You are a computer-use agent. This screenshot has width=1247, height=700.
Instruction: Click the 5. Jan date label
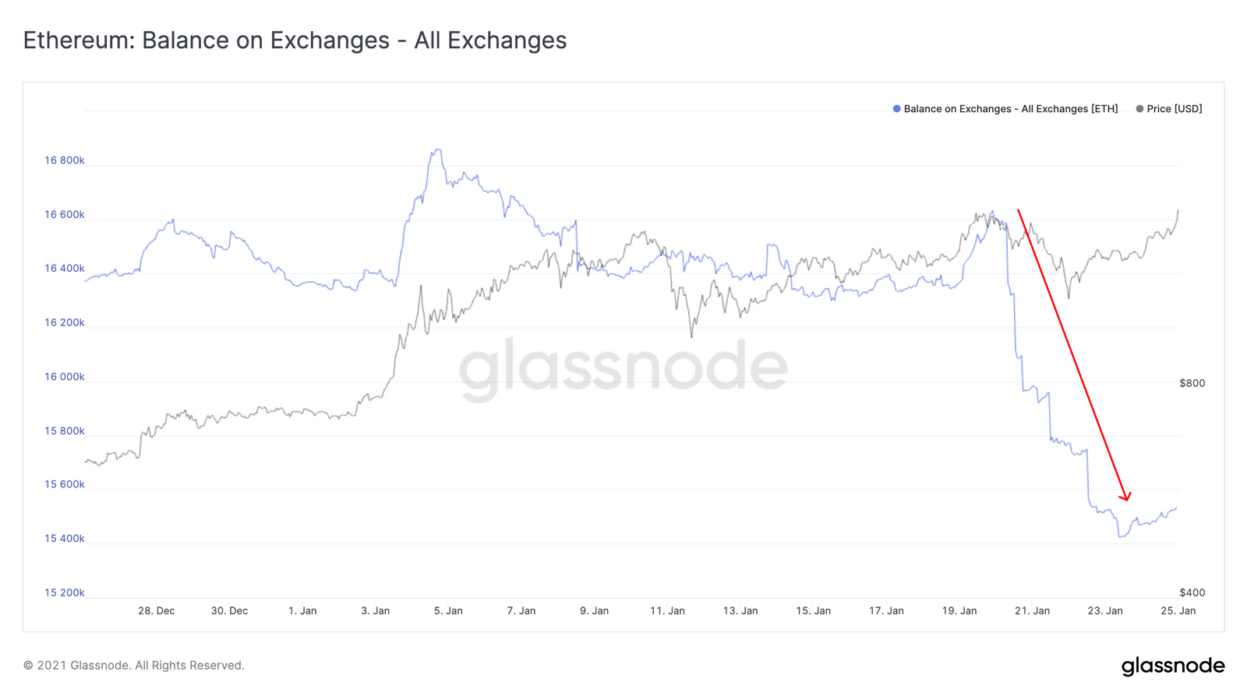tap(448, 611)
